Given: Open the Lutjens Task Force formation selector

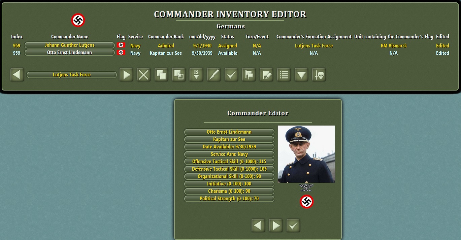Looking at the screenshot, I should point(71,74).
